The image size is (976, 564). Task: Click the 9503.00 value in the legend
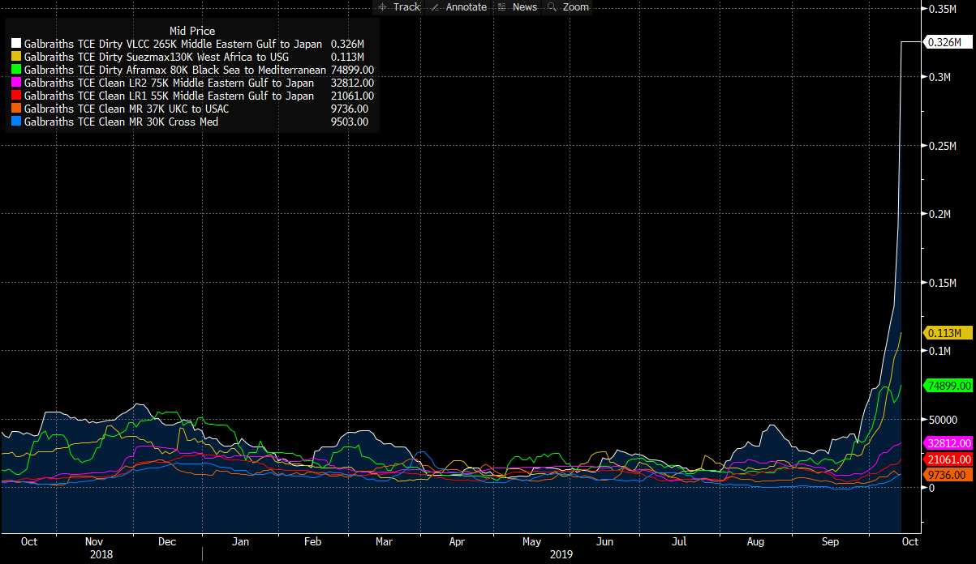pos(350,122)
